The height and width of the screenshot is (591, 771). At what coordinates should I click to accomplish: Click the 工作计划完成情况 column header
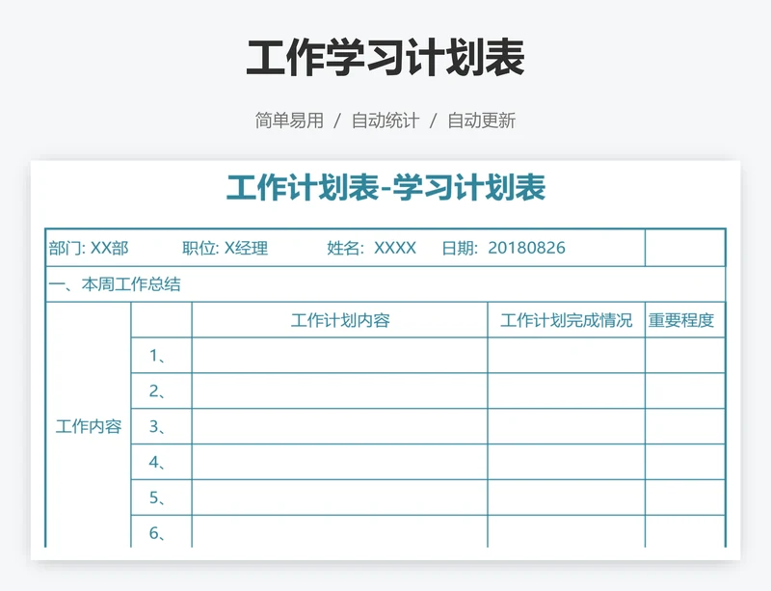click(566, 320)
